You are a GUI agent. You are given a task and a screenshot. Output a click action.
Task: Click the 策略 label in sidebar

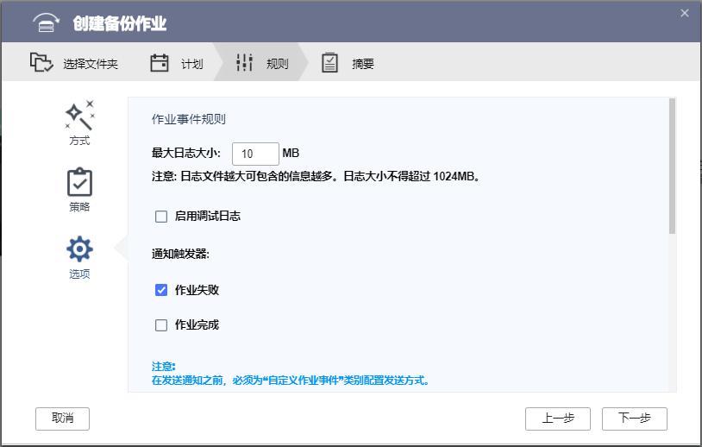pyautogui.click(x=79, y=207)
